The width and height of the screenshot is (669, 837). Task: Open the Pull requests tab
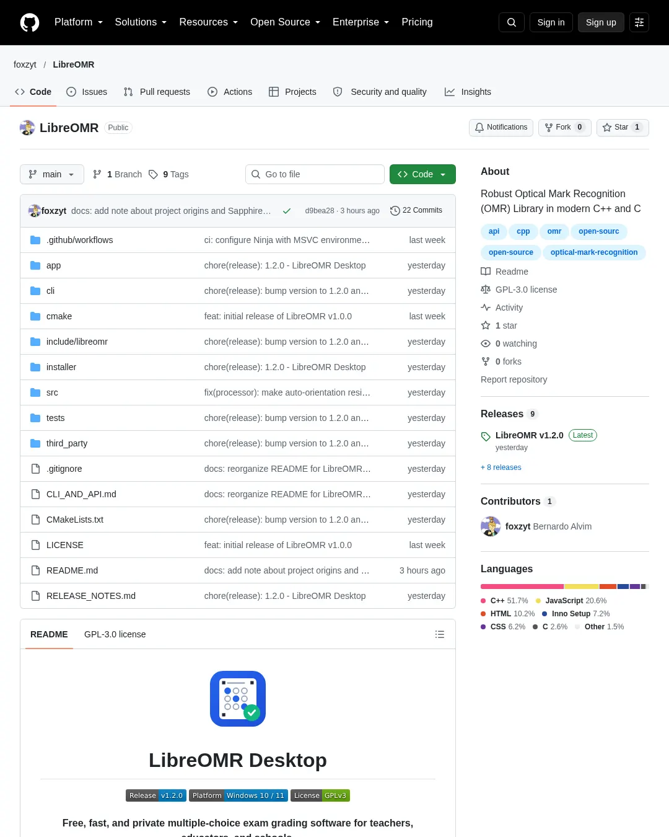click(x=157, y=92)
